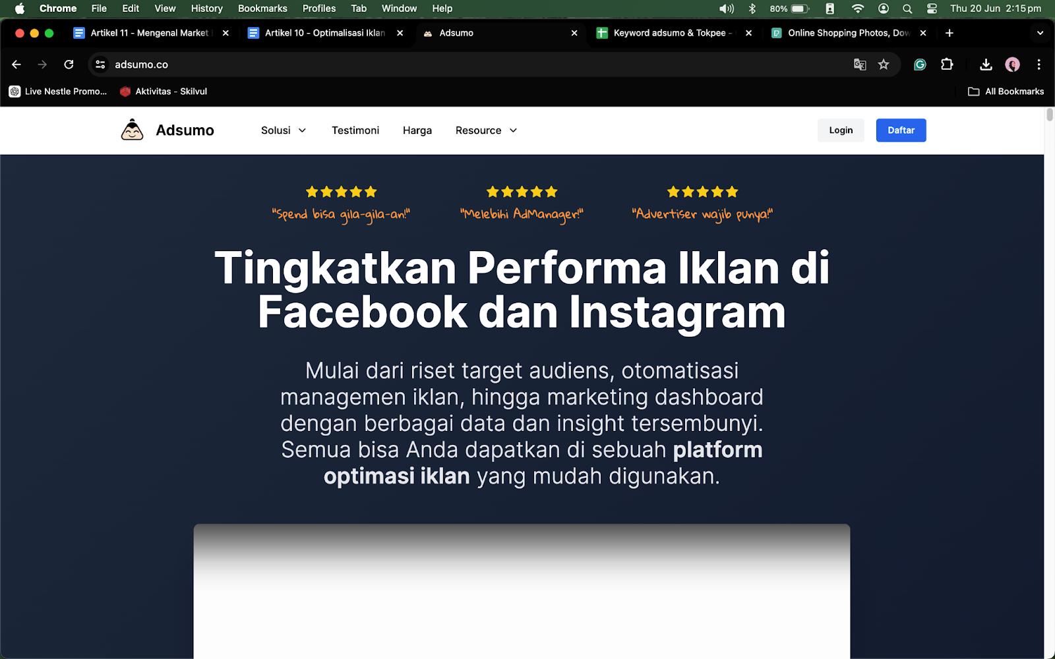
Task: Open the Google Translate page icon
Action: 860,65
